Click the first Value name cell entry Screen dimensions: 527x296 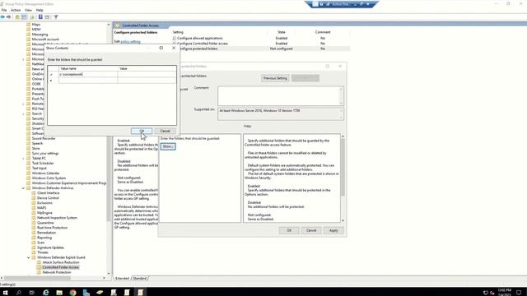[x=88, y=75]
